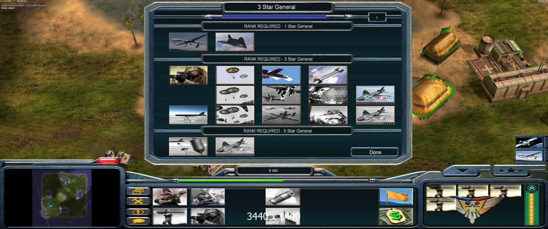Pick the Pathfinder sniper power
The image size is (548, 229).
[x=188, y=75]
